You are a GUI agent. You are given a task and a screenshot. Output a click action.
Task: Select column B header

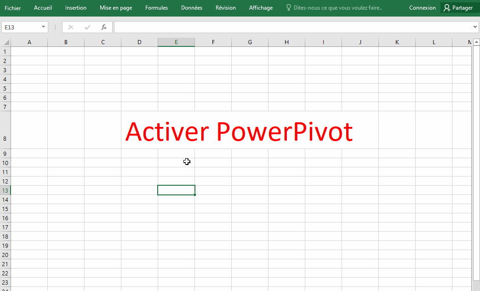coord(66,42)
